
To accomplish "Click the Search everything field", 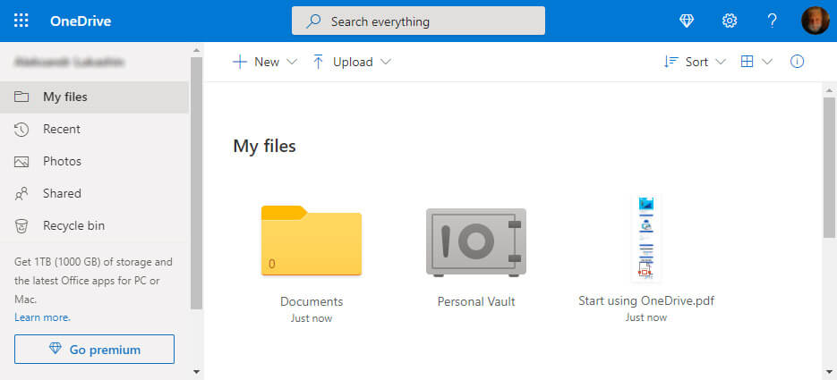I will click(418, 21).
